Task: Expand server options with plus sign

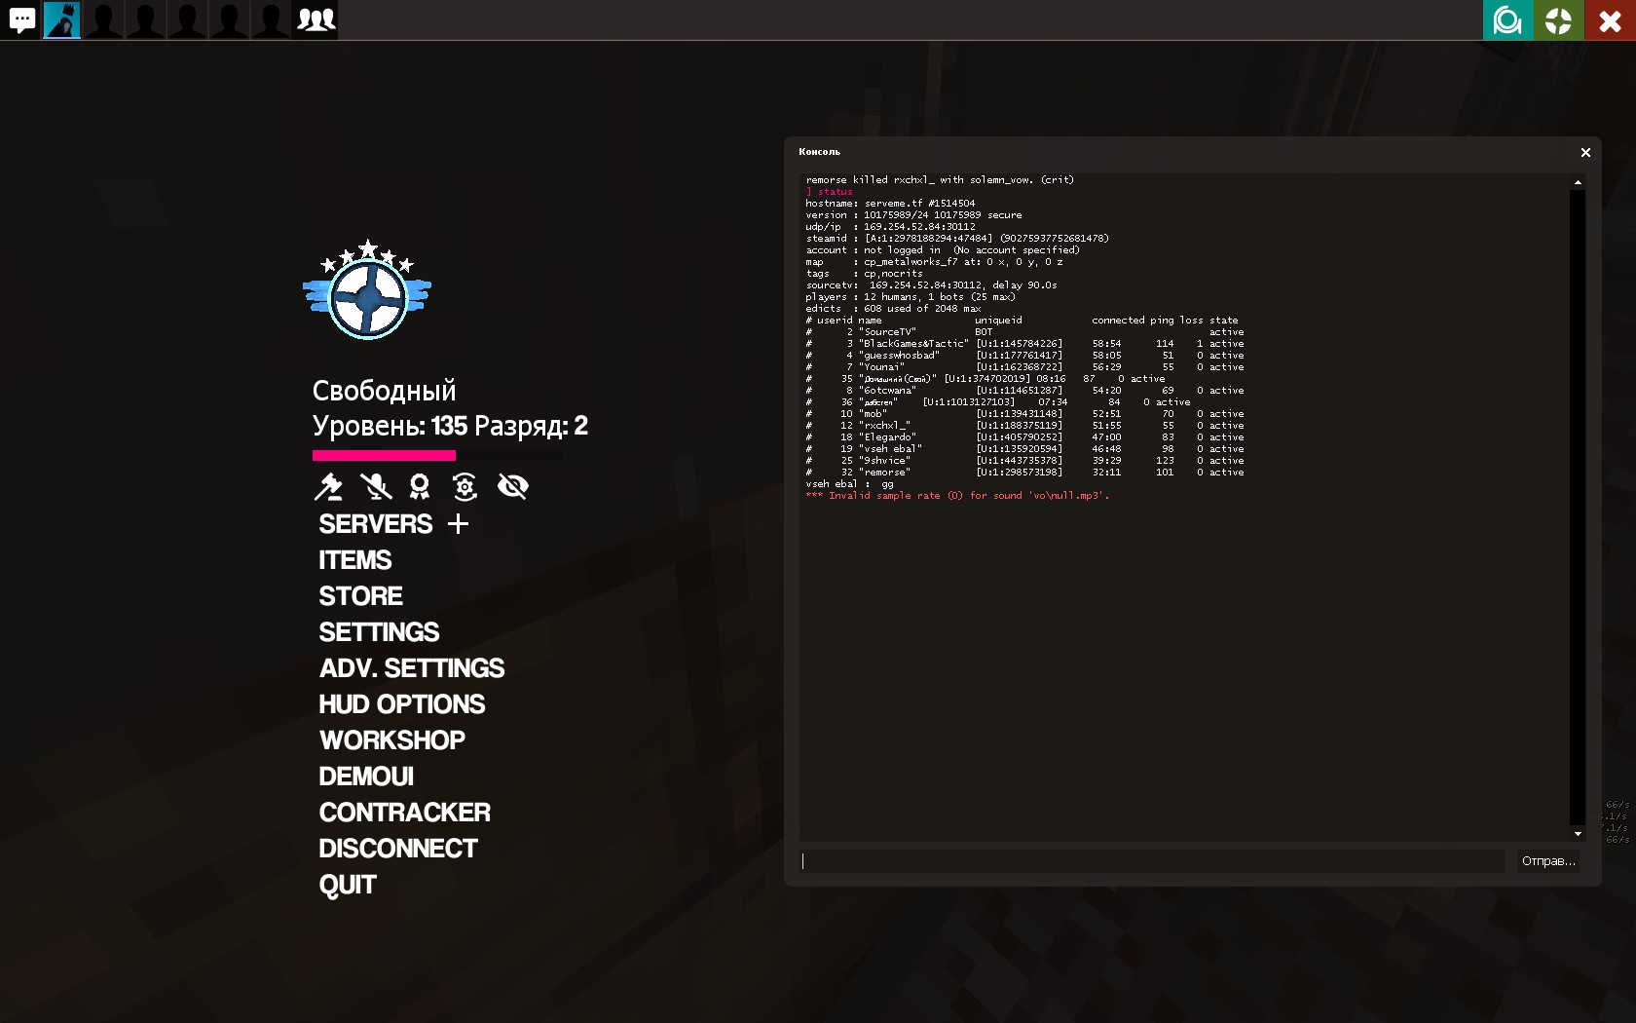Action: click(459, 524)
